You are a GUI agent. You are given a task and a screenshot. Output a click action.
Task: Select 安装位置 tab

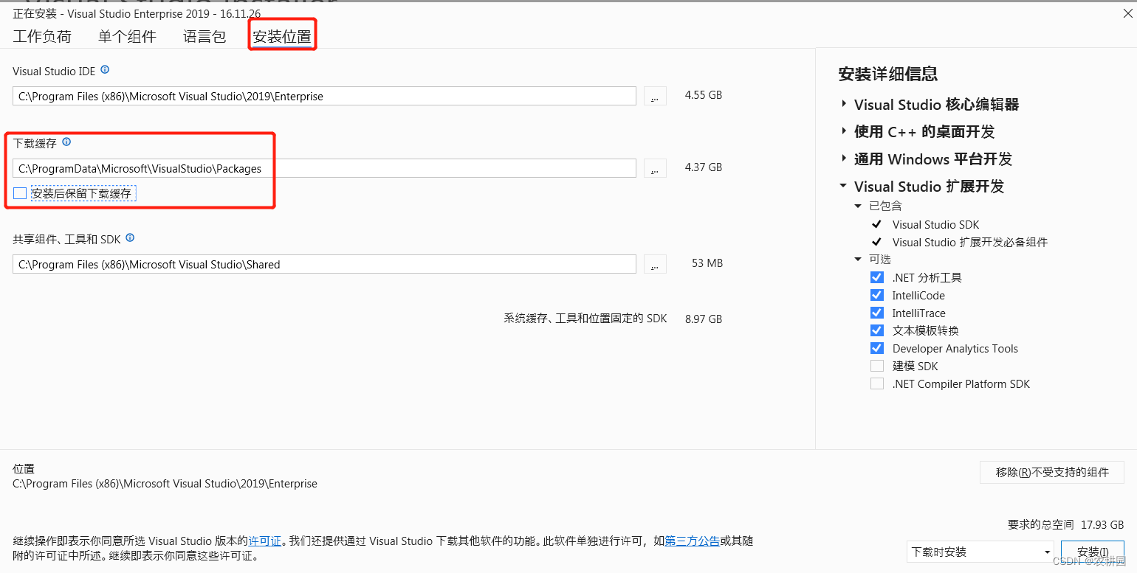coord(282,36)
